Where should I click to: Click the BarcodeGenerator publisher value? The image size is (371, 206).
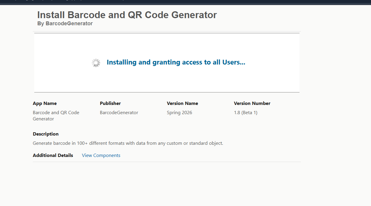pyautogui.click(x=119, y=113)
